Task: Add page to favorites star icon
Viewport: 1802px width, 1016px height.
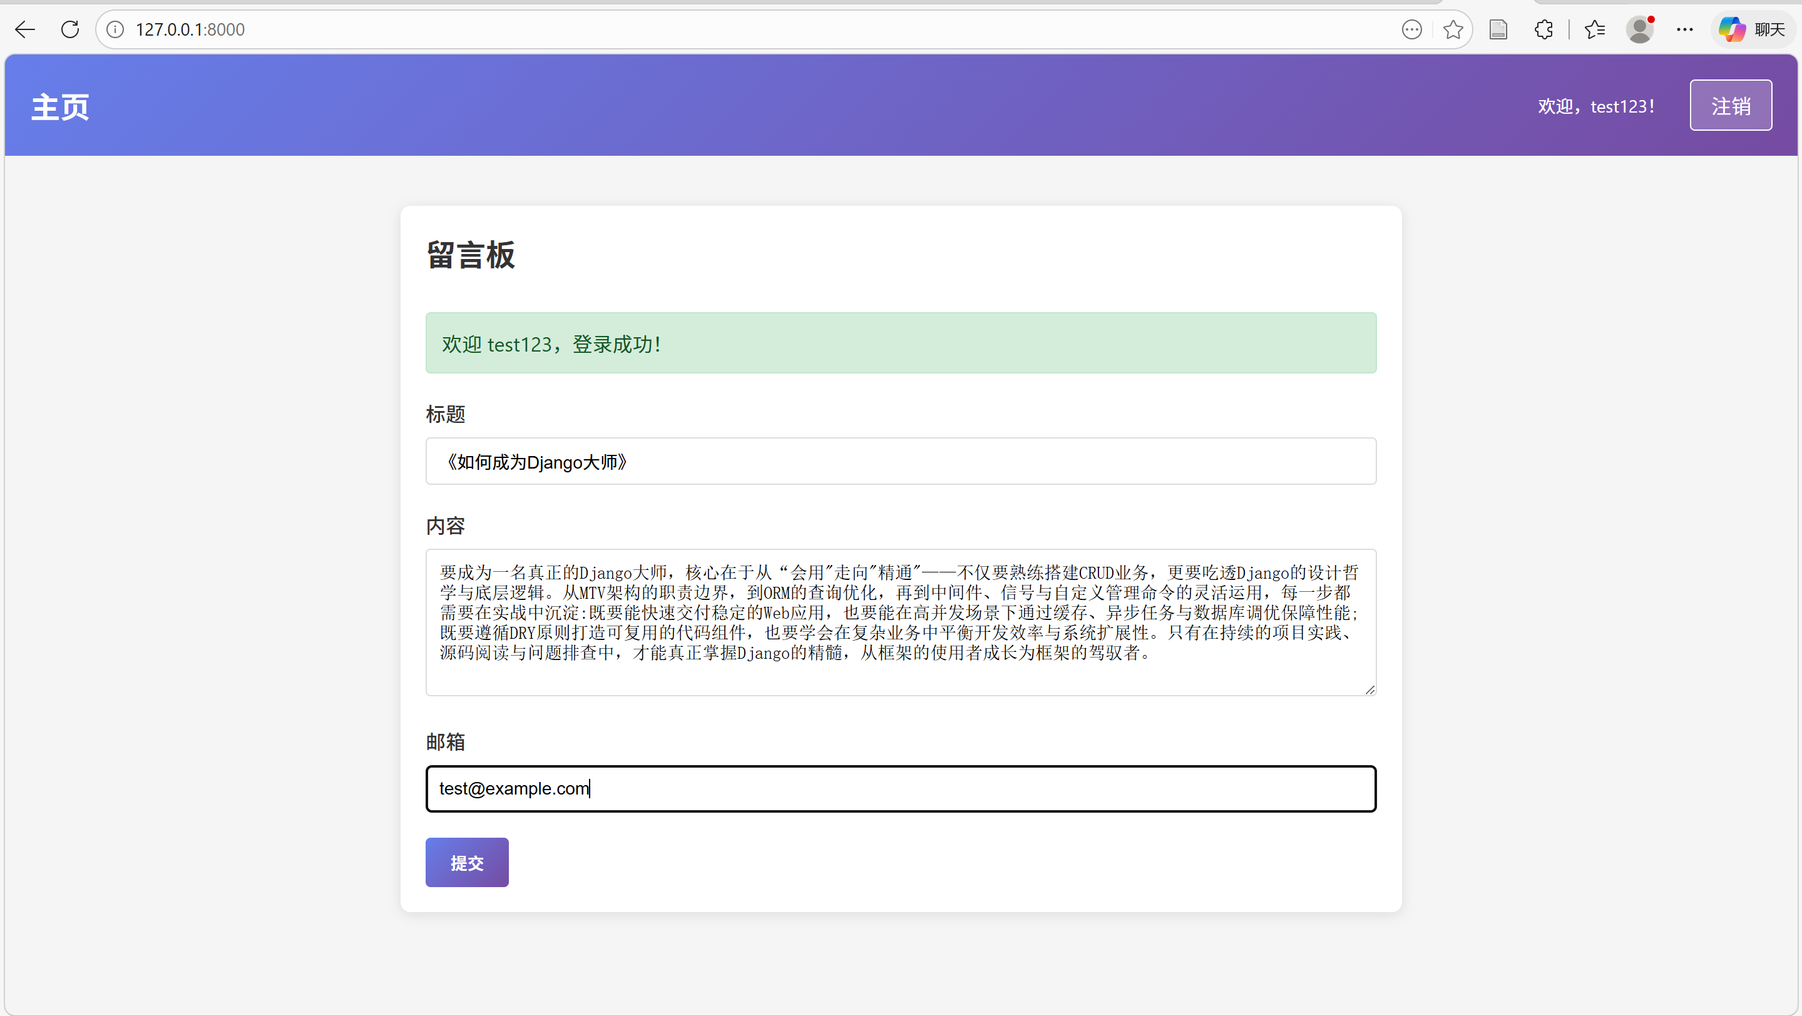Action: (1453, 29)
